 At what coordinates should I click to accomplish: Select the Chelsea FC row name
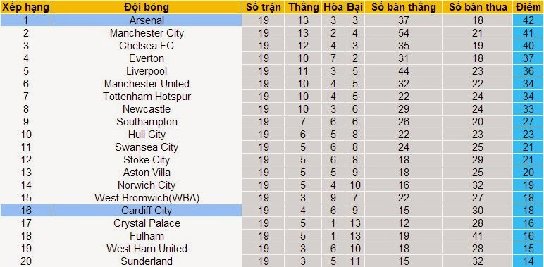coord(147,45)
